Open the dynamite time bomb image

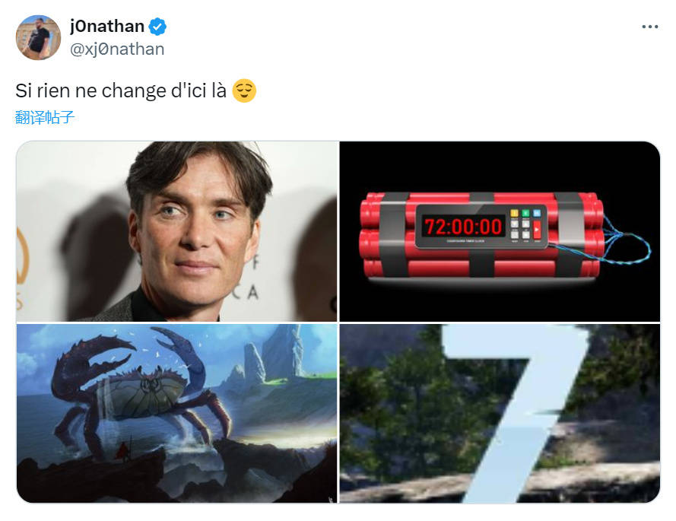(500, 231)
